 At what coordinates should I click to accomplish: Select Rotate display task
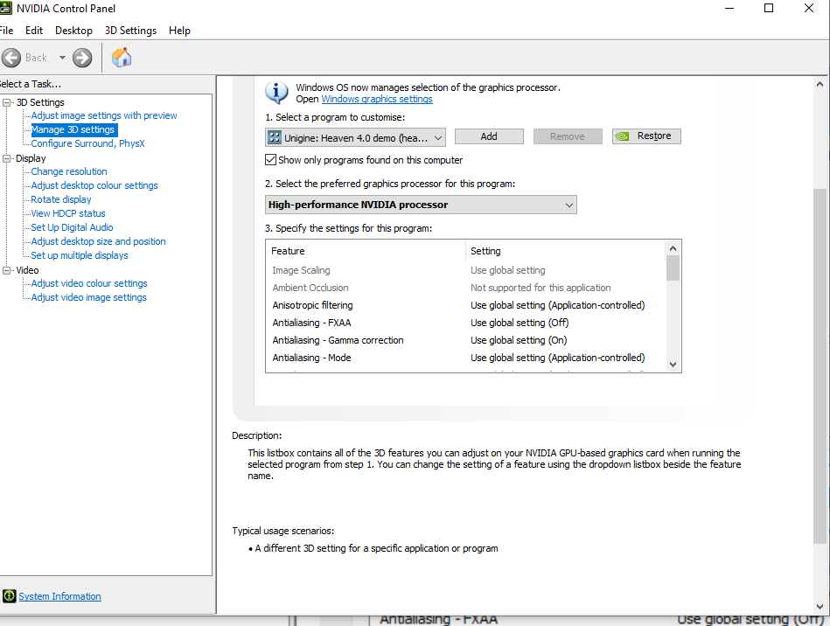coord(61,199)
